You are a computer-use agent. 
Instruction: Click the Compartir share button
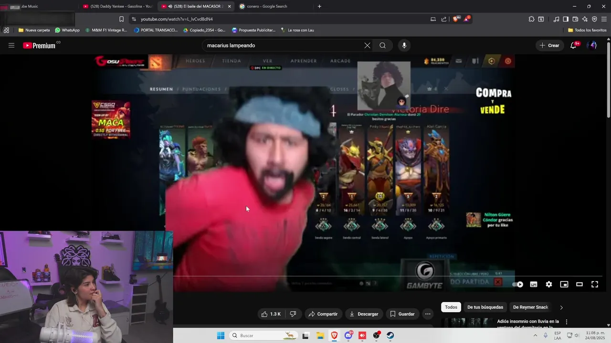coord(323,314)
